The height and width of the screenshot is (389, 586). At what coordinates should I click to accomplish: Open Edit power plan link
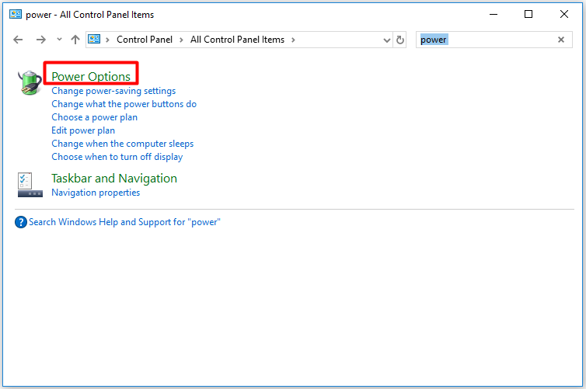pyautogui.click(x=83, y=130)
